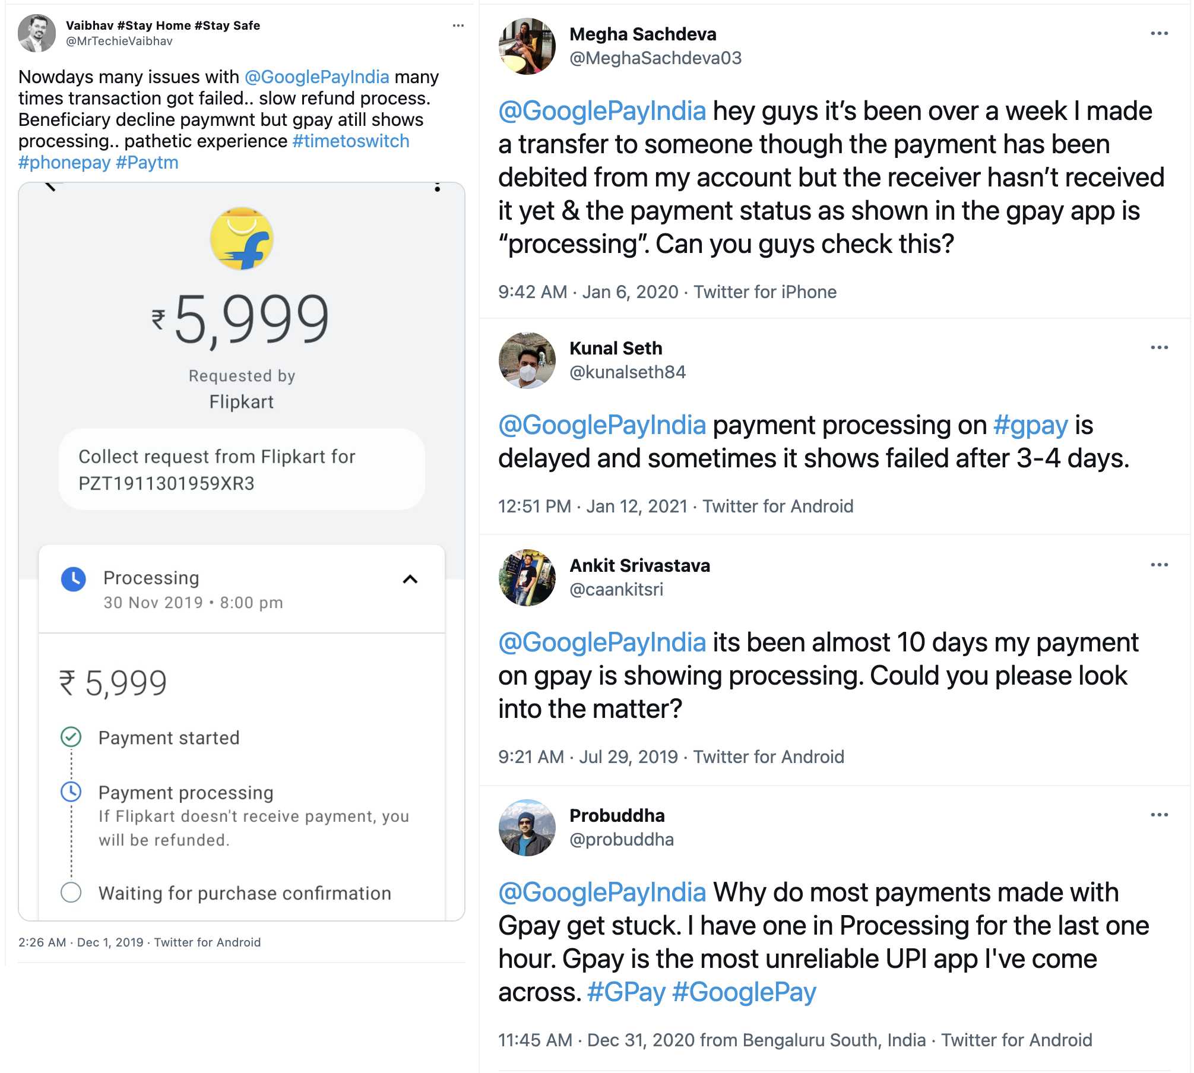
Task: Open Kunal Seth's profile avatar
Action: click(x=527, y=360)
